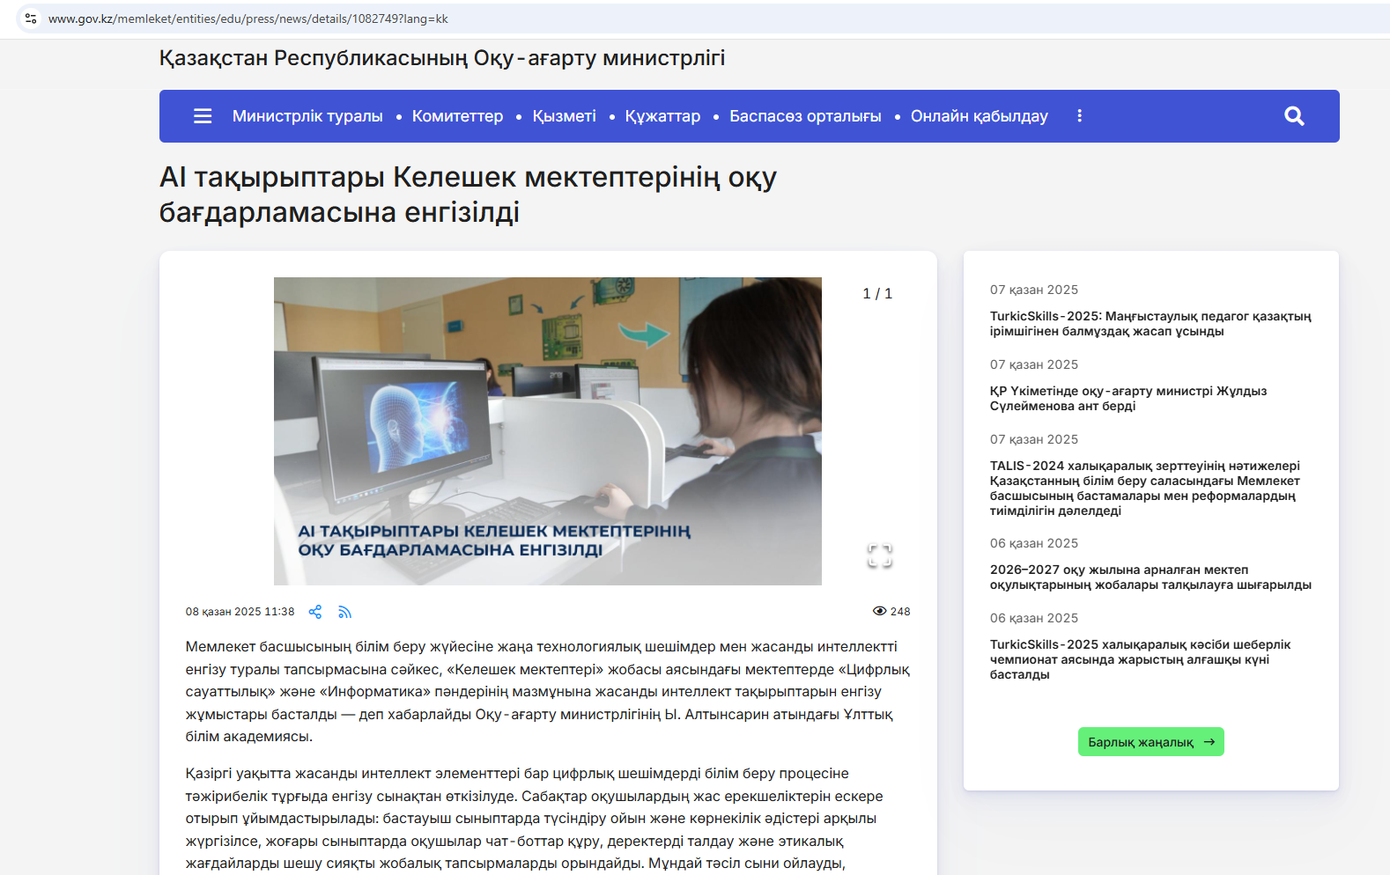The height and width of the screenshot is (875, 1390).
Task: Click the Барлық жаңалық button
Action: coord(1150,742)
